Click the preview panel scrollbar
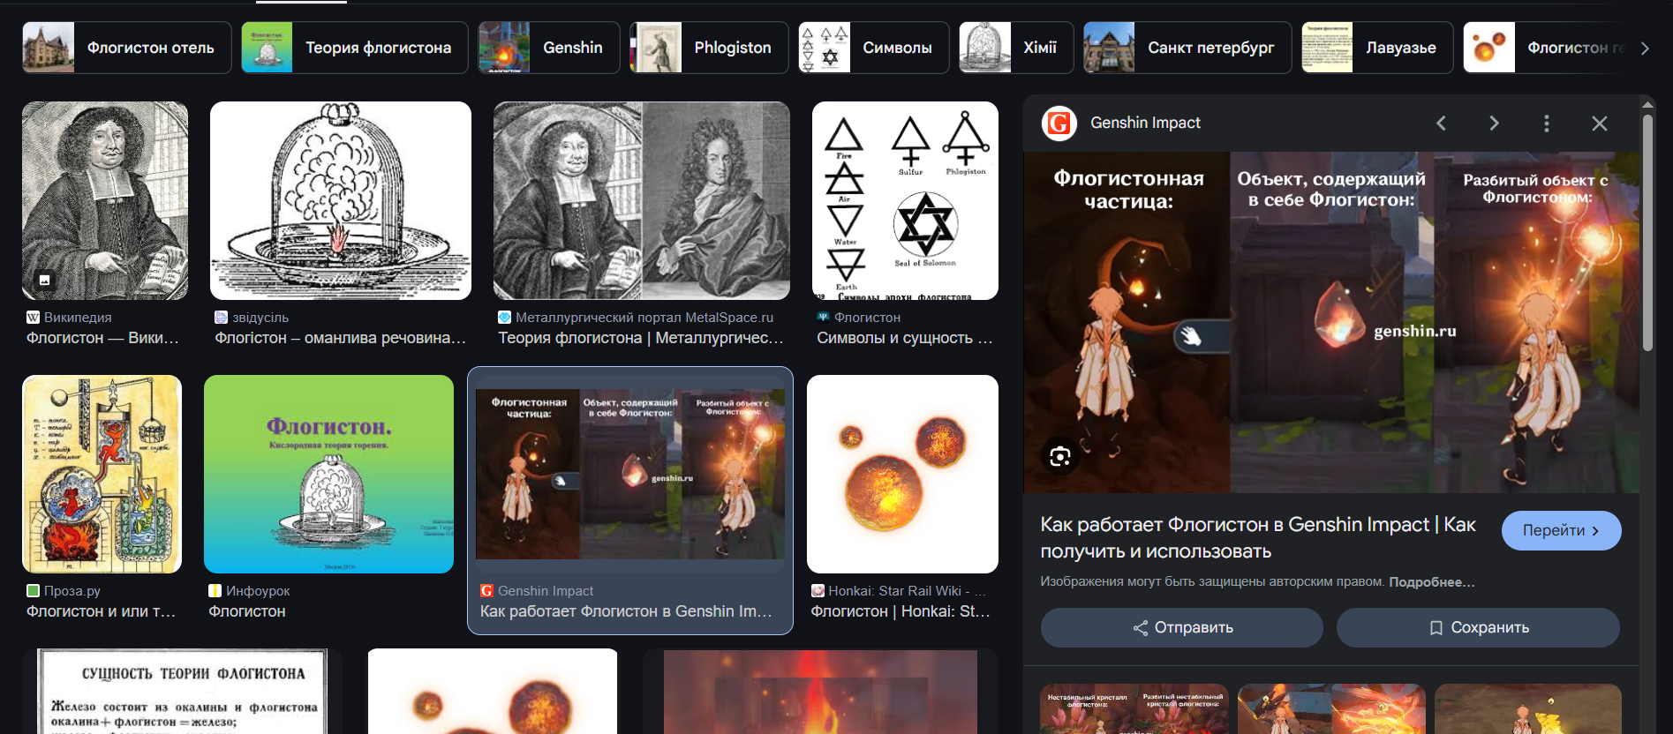This screenshot has width=1673, height=734. (1647, 234)
